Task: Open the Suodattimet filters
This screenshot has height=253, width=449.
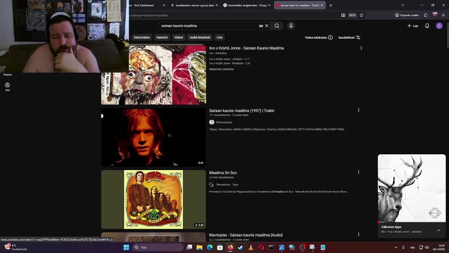Action: [349, 38]
